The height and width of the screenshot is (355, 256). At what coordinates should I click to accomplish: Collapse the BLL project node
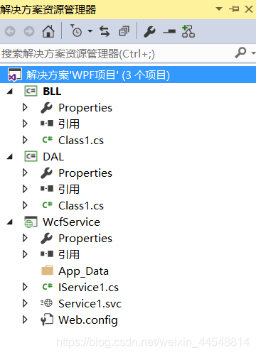pos(10,92)
